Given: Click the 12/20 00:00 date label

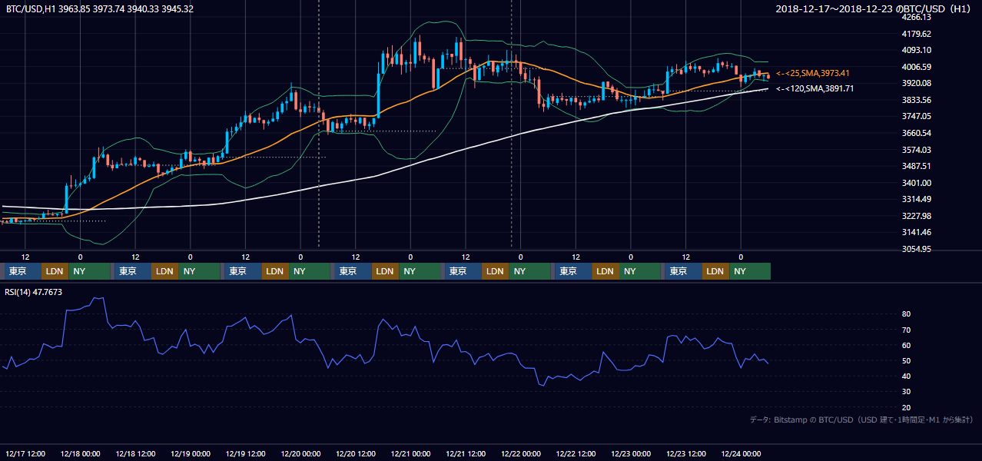Looking at the screenshot, I should (x=300, y=454).
